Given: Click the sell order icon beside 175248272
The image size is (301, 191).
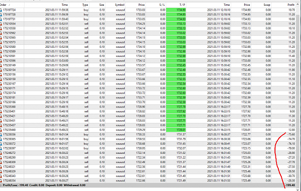Looking at the screenshot, I should coord(1,153).
